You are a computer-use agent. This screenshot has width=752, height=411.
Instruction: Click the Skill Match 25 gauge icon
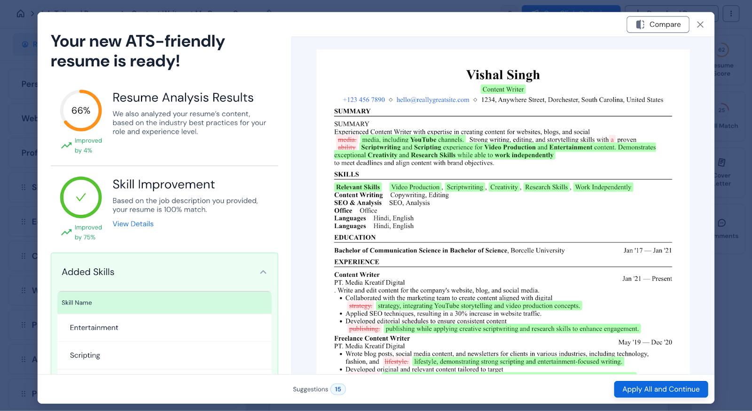point(721,110)
